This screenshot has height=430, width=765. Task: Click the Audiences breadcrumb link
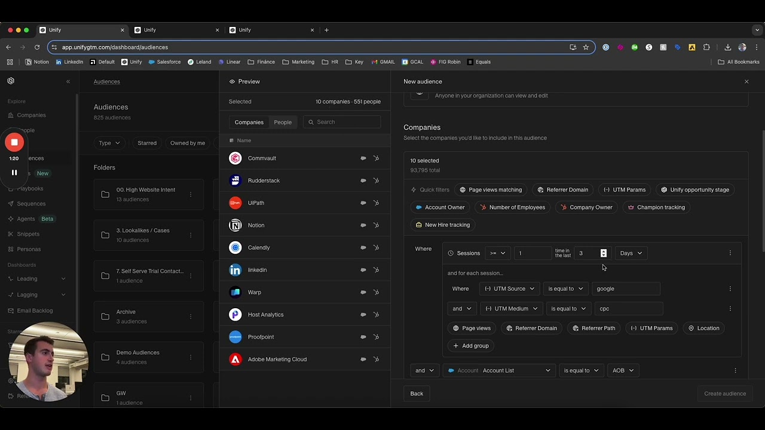click(x=107, y=81)
